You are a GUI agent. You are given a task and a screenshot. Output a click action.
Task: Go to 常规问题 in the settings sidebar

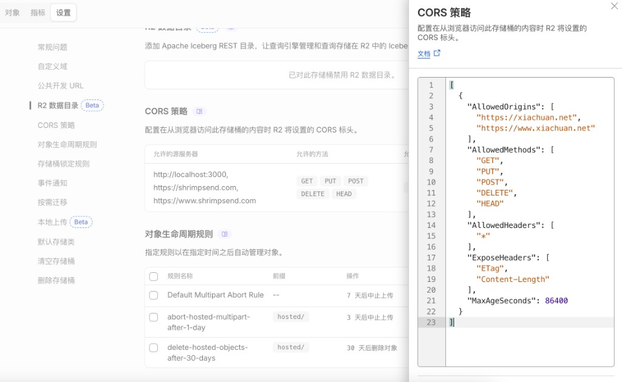click(x=52, y=47)
